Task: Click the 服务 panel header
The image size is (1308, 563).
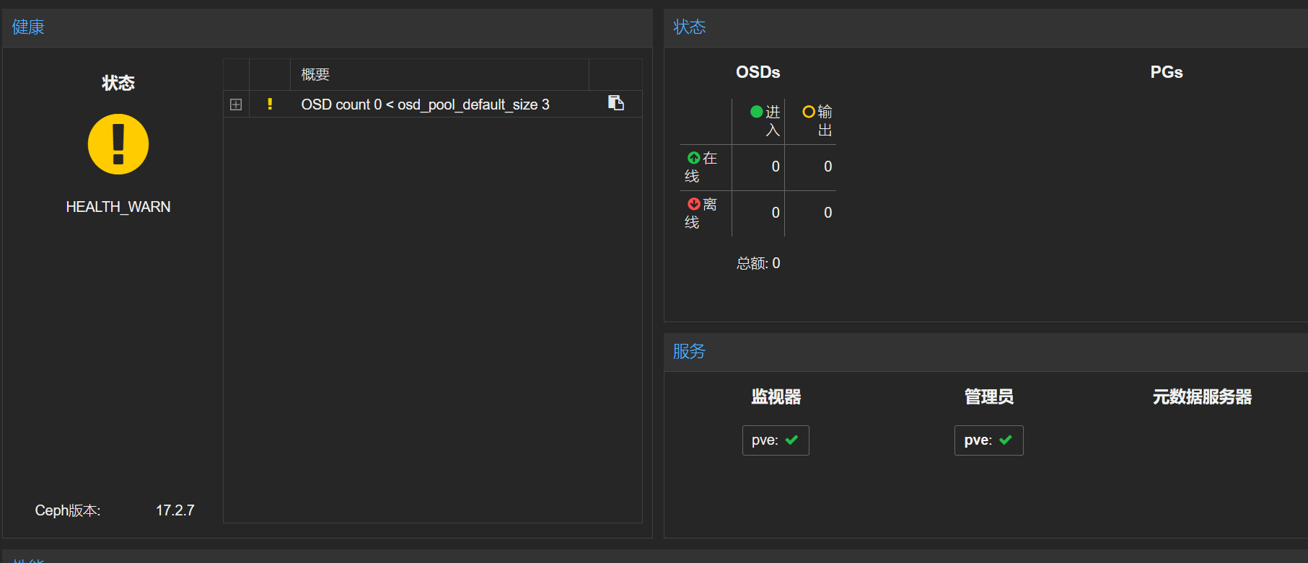Action: [x=689, y=352]
